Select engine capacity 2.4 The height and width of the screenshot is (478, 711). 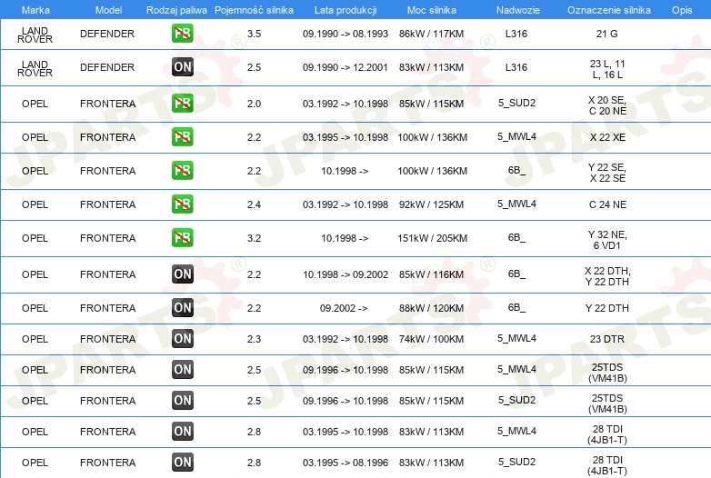pos(254,204)
